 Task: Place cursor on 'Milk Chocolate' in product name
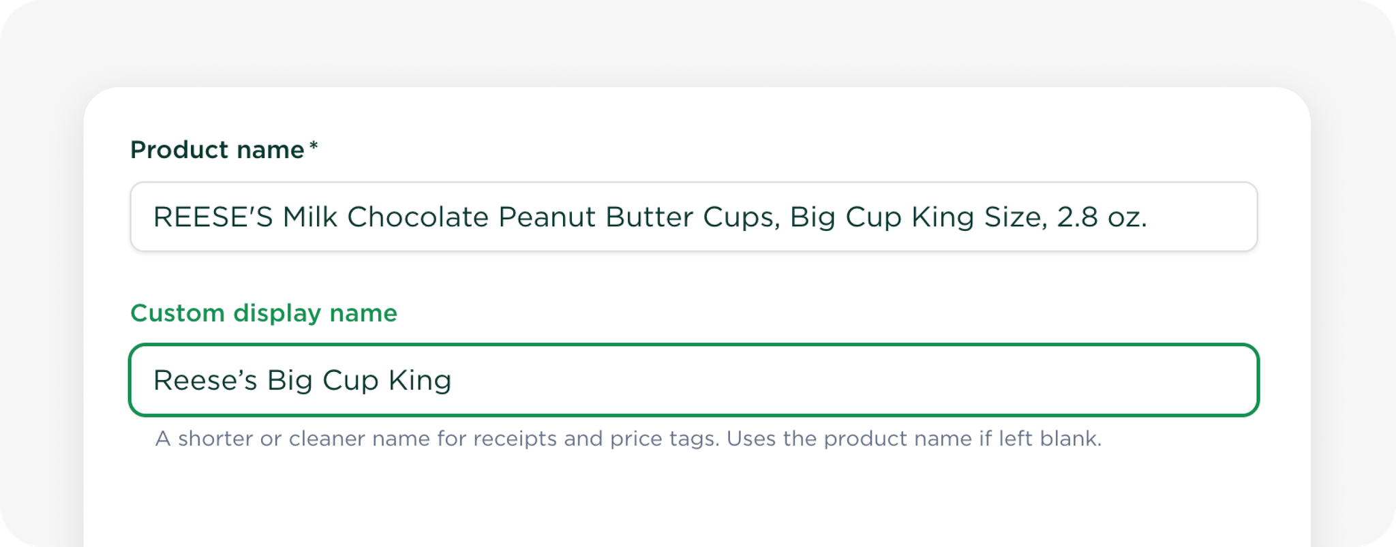pos(386,217)
